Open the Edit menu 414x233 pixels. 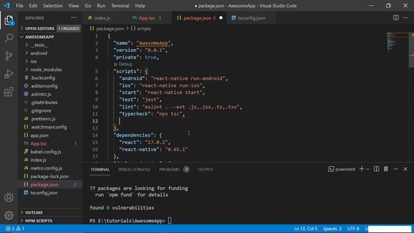click(x=33, y=6)
